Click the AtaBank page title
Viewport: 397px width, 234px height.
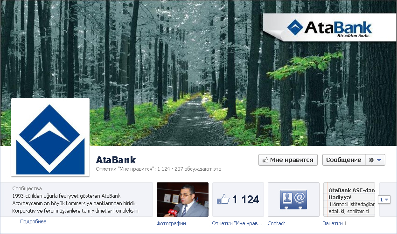pyautogui.click(x=116, y=160)
